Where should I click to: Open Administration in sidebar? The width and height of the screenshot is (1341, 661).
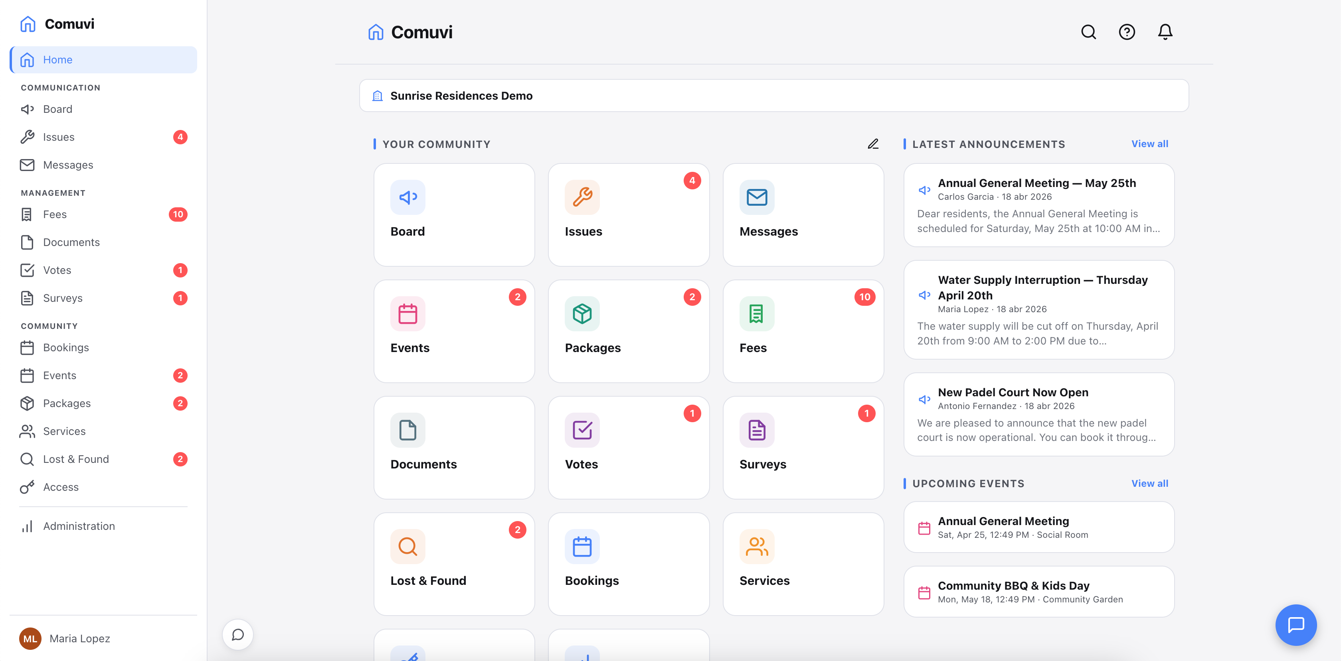[103, 526]
